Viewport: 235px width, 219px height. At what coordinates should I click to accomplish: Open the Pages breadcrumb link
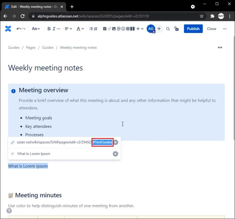tap(31, 48)
